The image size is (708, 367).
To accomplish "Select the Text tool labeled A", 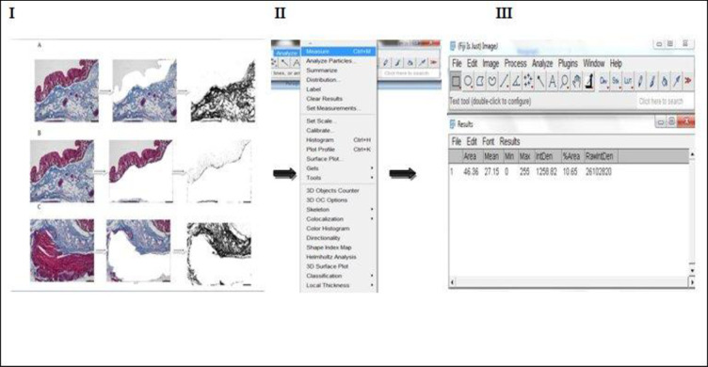I will 553,81.
